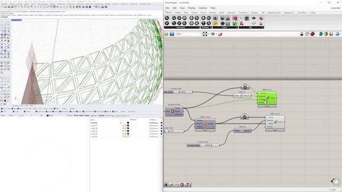Click the question-mark hexagon icon in Primitive panel
This screenshot has height=192, width=342.
[x=203, y=23]
